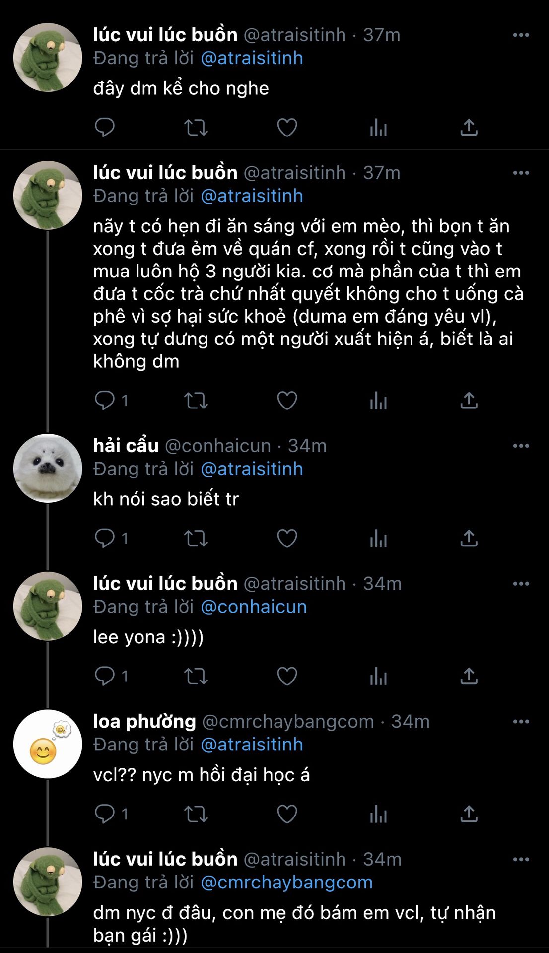Like the long "em mèo" story tweet
The width and height of the screenshot is (549, 953).
click(x=287, y=401)
